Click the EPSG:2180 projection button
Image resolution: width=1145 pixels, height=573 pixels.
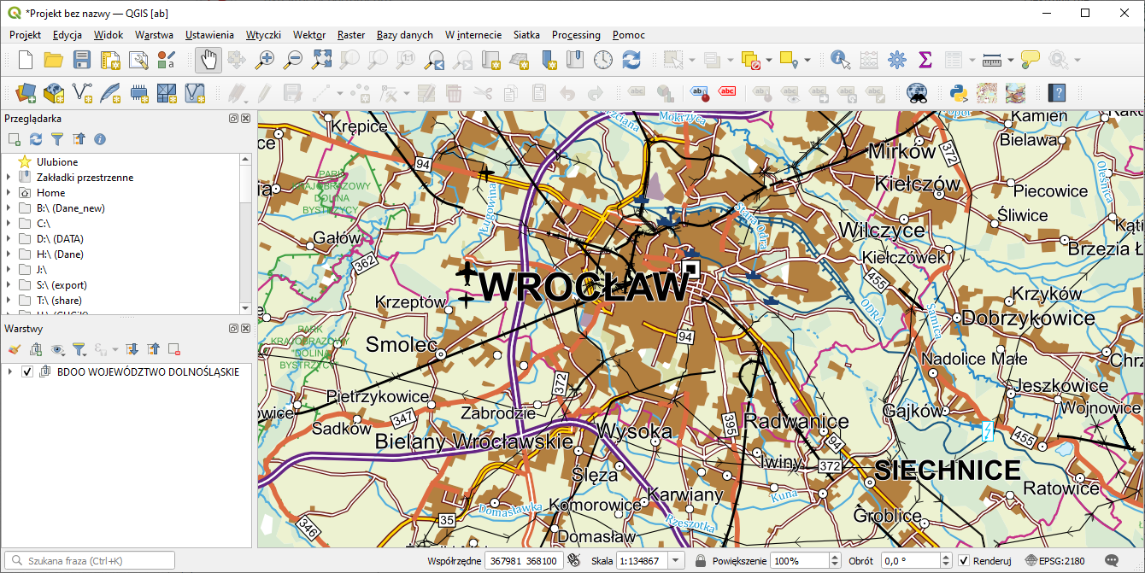1055,561
